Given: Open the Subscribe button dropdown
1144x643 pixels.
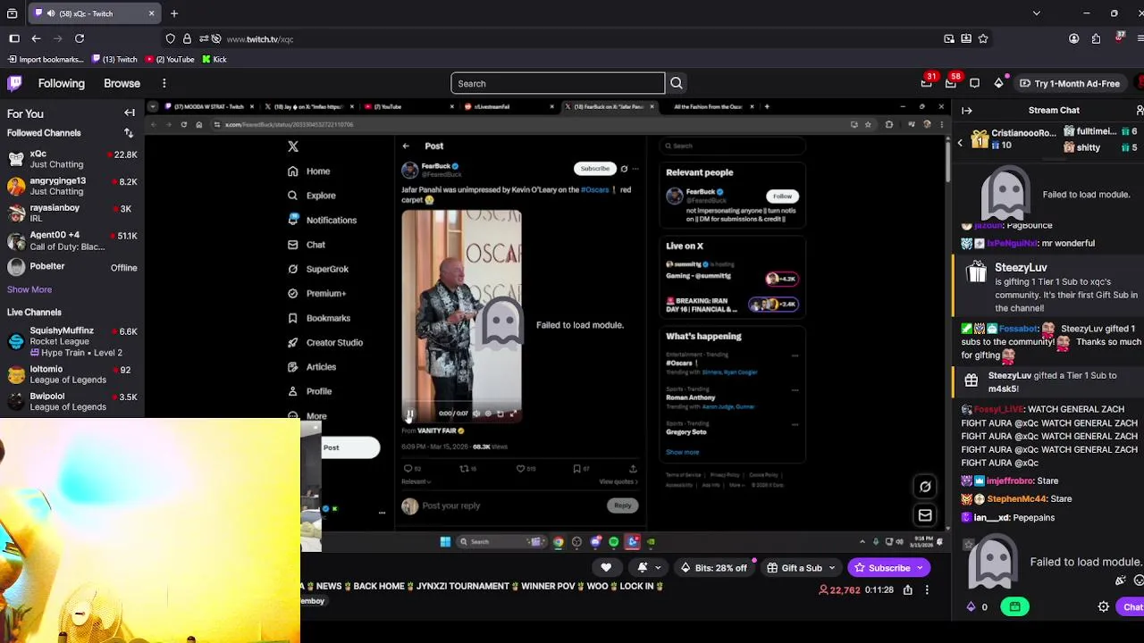Looking at the screenshot, I should pyautogui.click(x=920, y=568).
